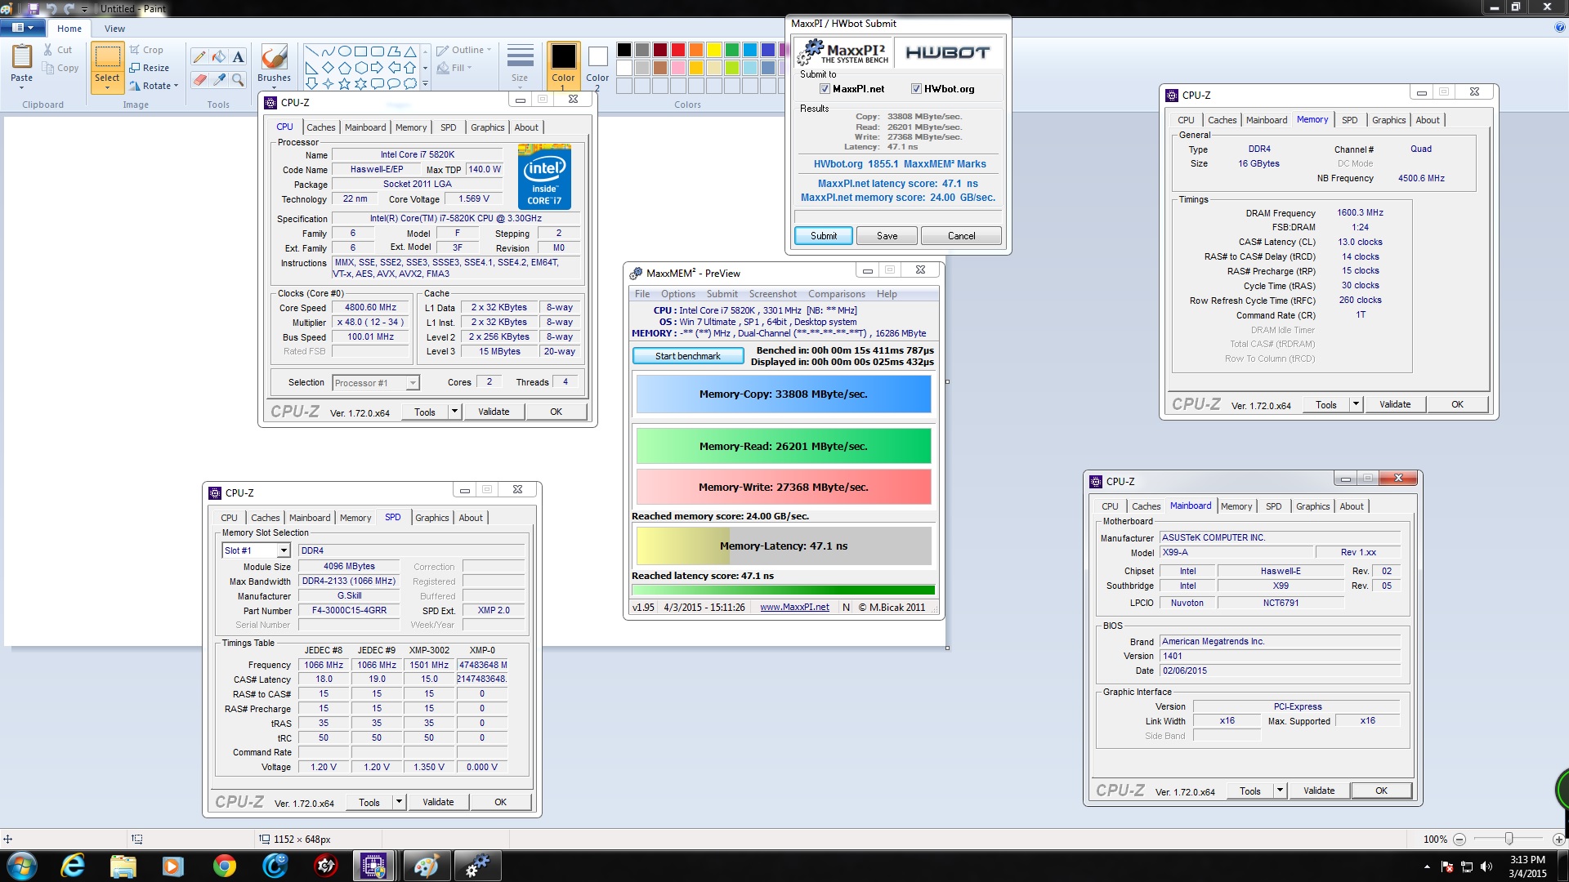Screen dimensions: 1569x882
Task: Open the Comparisons menu in MaxxMEM
Action: tap(836, 294)
